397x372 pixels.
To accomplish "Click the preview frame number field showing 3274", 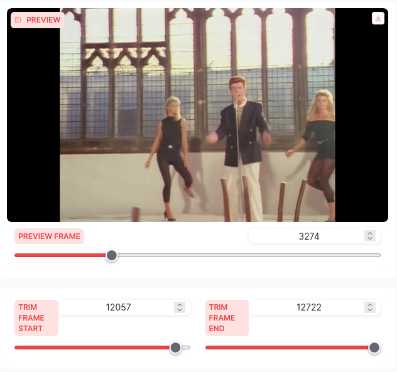I will [x=308, y=236].
